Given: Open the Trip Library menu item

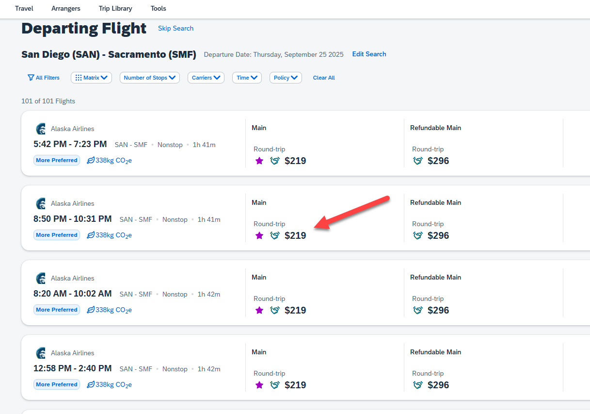Looking at the screenshot, I should pos(115,8).
